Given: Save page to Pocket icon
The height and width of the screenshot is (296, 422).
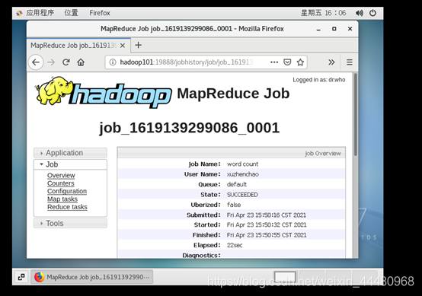Looking at the screenshot, I should 287,62.
